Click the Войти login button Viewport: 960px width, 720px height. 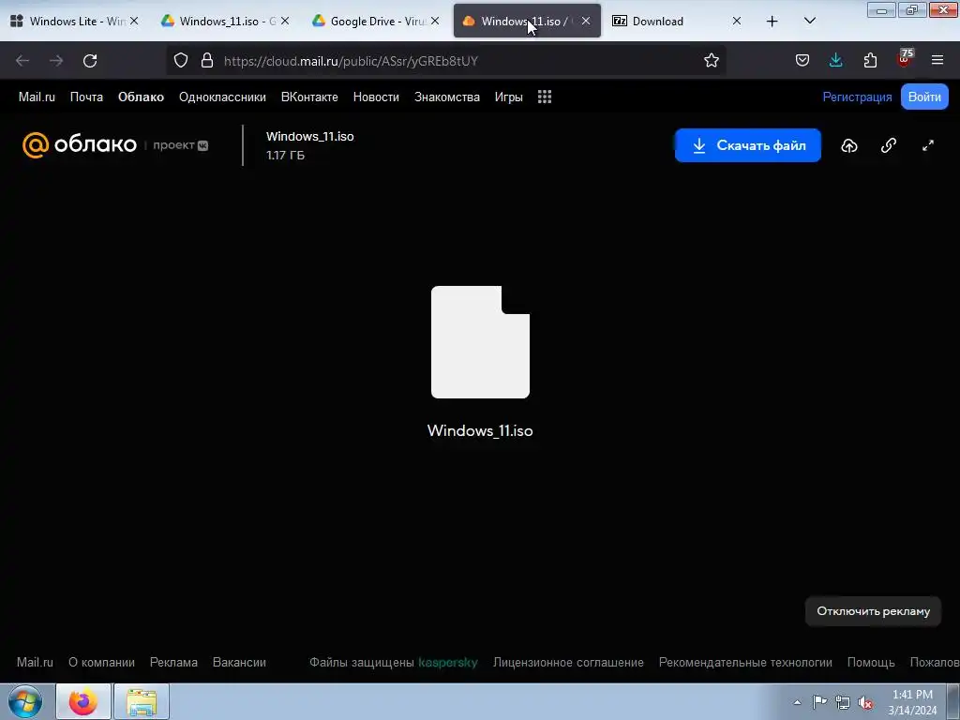[x=924, y=97]
